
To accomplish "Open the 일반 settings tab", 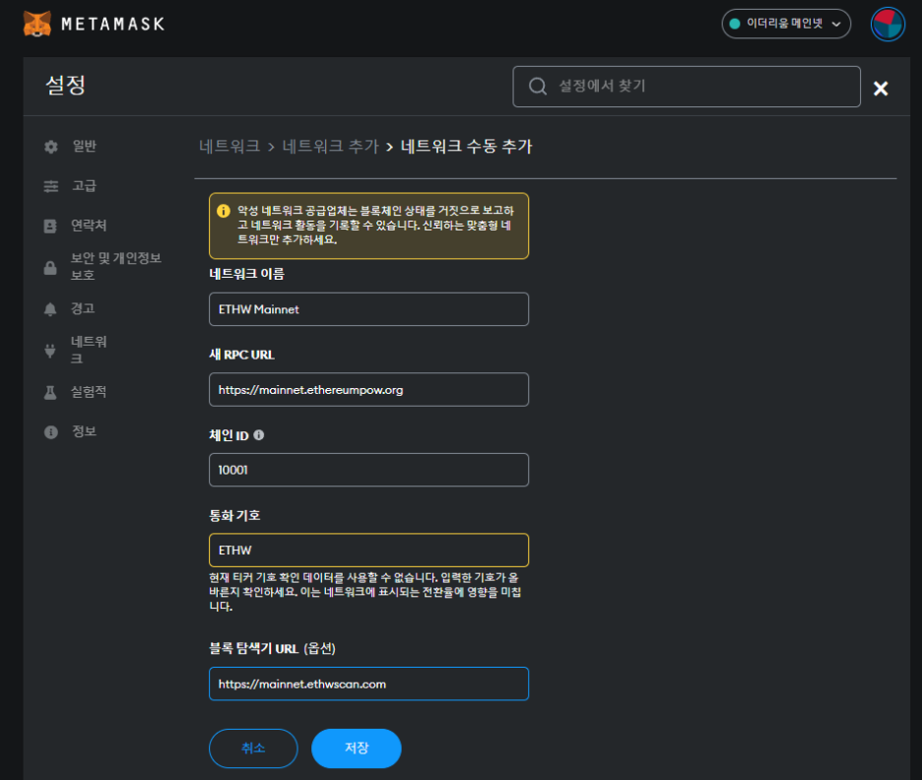I will click(x=84, y=146).
